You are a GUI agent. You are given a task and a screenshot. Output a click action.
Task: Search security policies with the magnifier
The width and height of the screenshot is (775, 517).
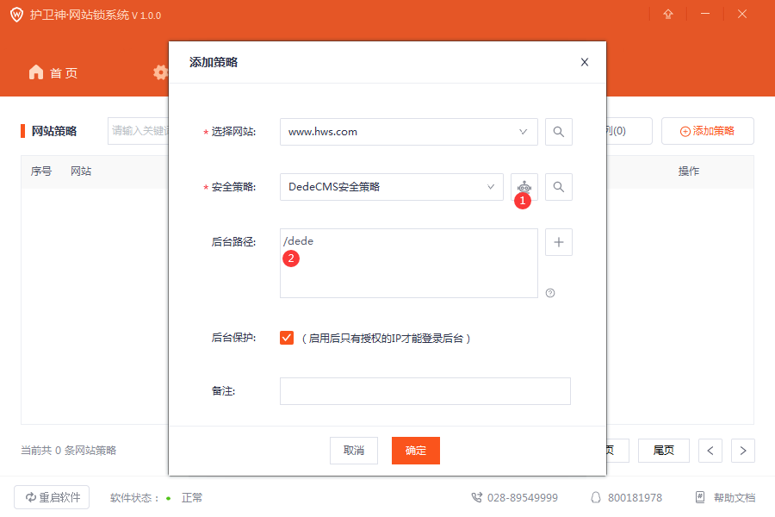pos(559,186)
